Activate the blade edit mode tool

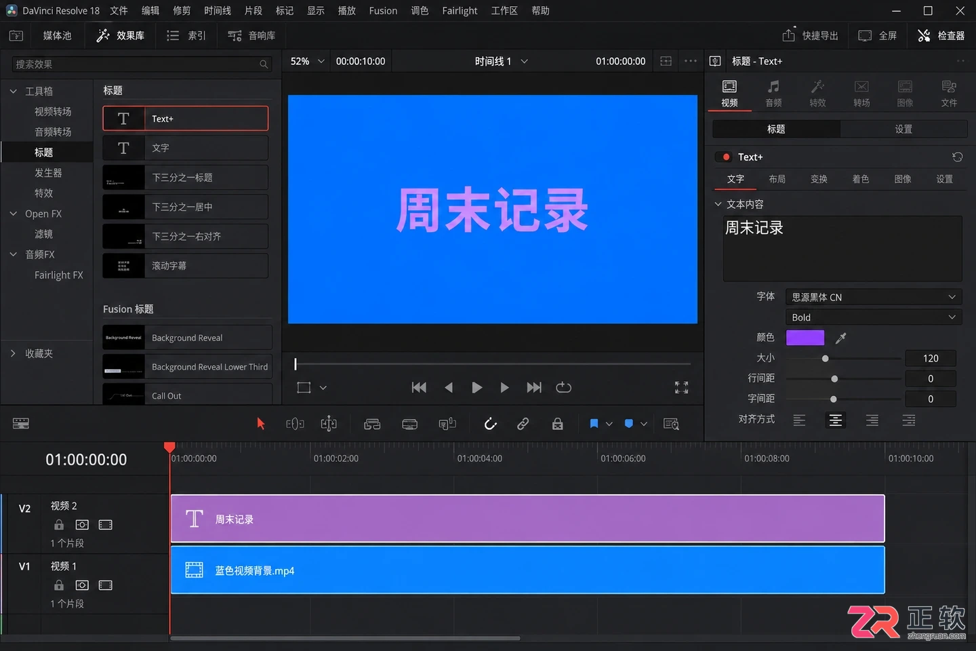329,424
